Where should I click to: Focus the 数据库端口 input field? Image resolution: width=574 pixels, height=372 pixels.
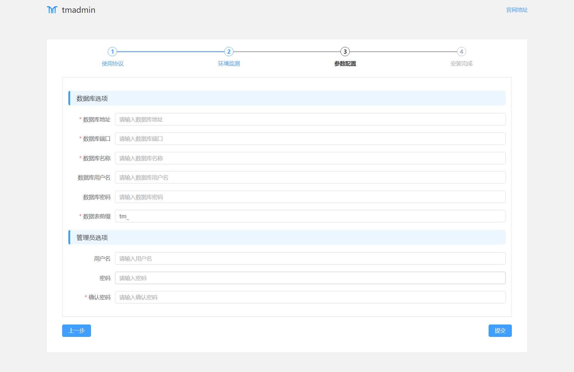310,139
